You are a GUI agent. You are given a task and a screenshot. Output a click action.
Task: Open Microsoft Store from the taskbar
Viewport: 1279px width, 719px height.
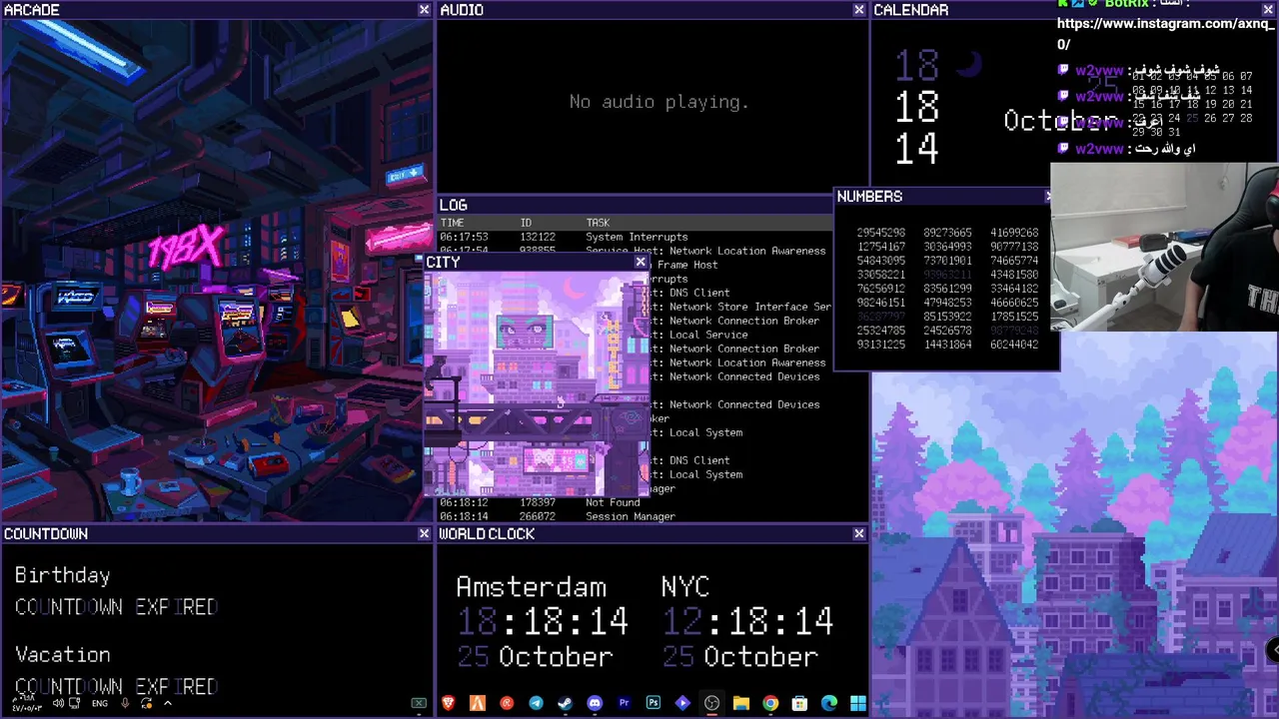tap(799, 703)
